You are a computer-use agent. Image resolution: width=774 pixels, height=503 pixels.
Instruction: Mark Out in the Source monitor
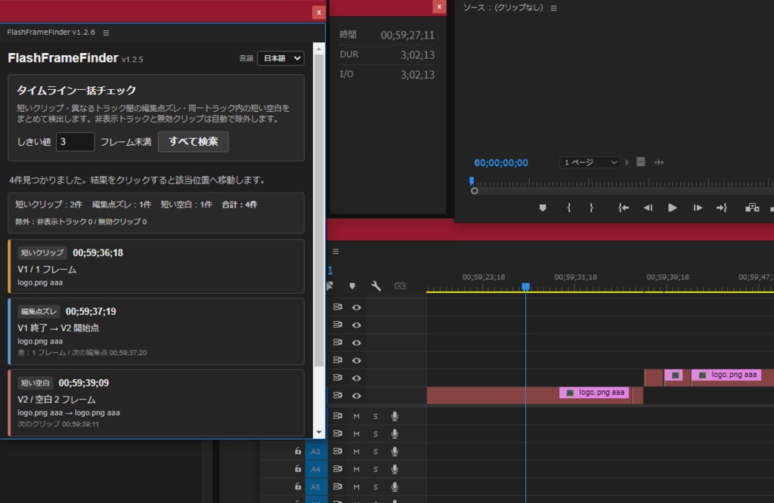click(591, 208)
